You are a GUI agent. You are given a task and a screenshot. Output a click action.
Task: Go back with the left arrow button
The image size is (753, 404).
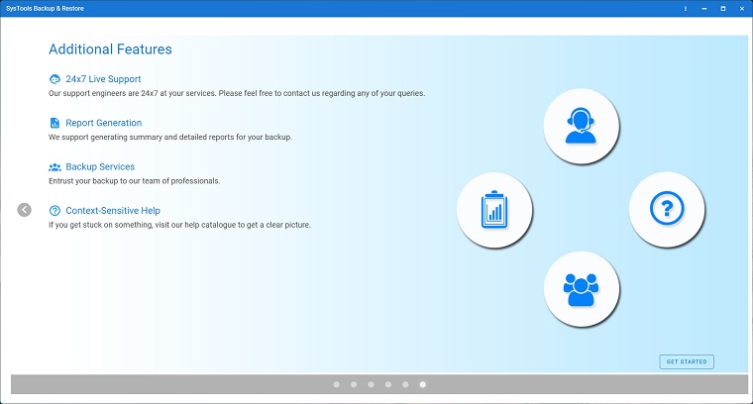click(24, 210)
